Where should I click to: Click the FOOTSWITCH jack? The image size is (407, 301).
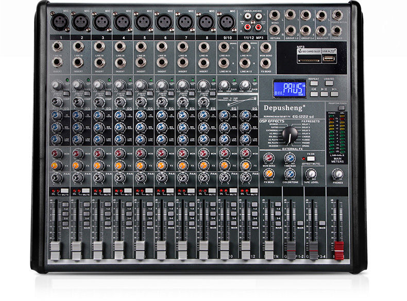click(337, 15)
